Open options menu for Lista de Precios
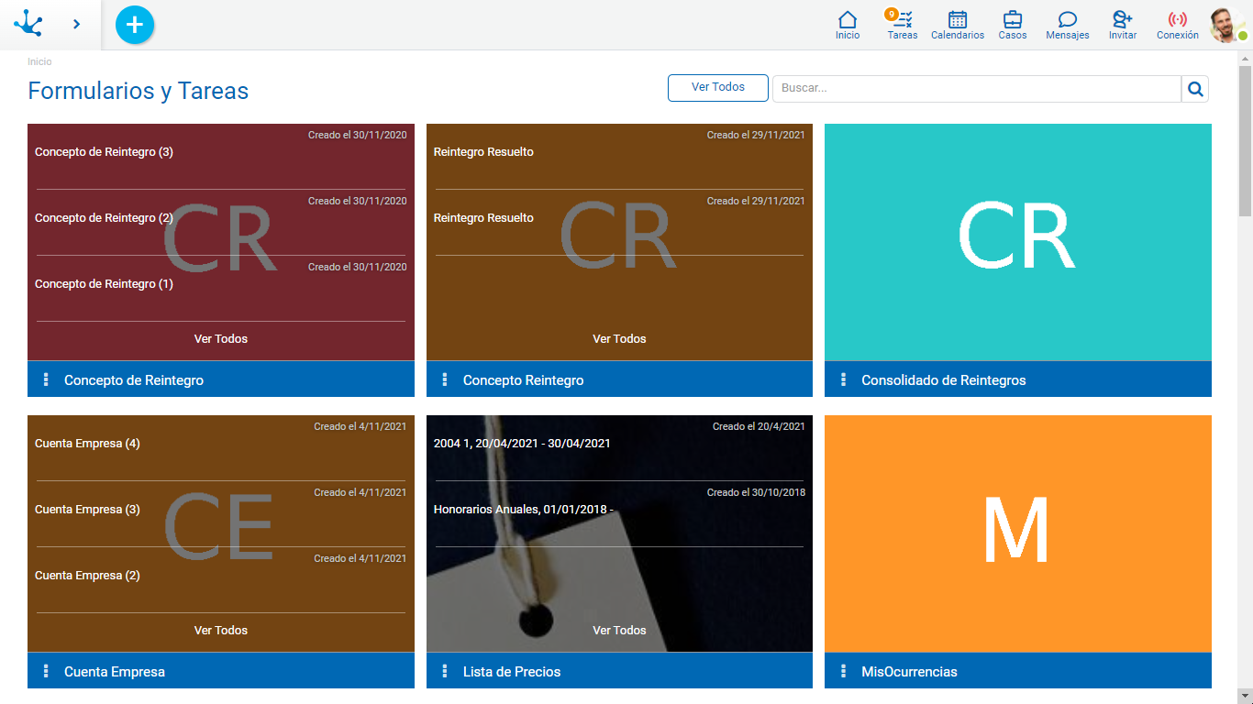This screenshot has width=1253, height=704. click(445, 671)
